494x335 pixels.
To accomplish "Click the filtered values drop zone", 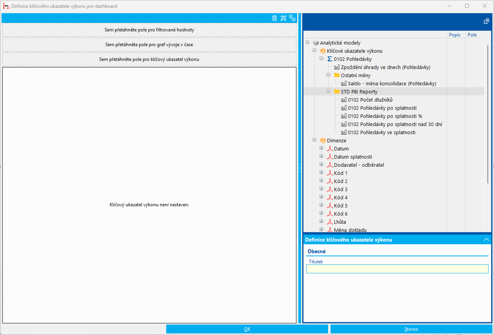I will (149, 30).
